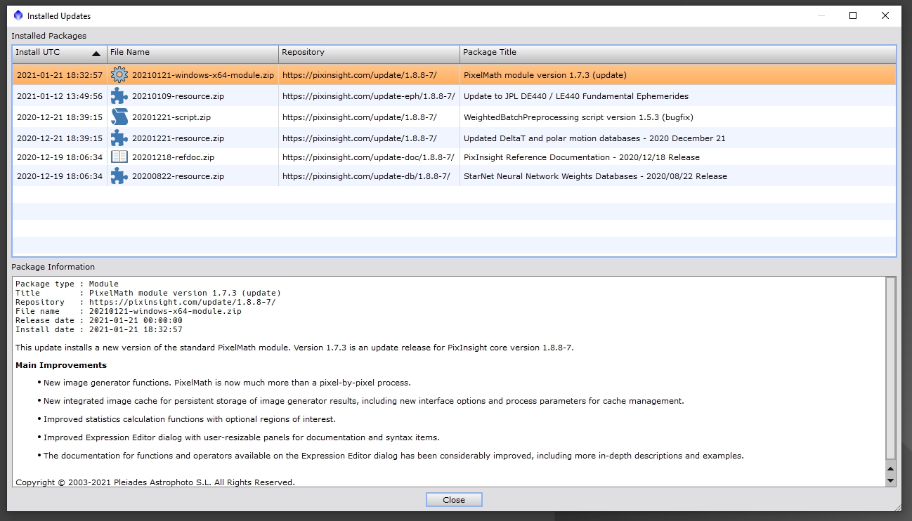912x521 pixels.
Task: Click bullet about new image generator functions
Action: tap(227, 383)
